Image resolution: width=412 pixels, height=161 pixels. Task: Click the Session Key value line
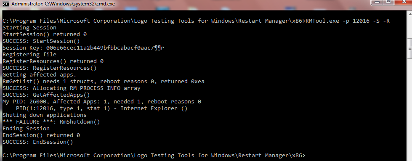pyautogui.click(x=83, y=48)
